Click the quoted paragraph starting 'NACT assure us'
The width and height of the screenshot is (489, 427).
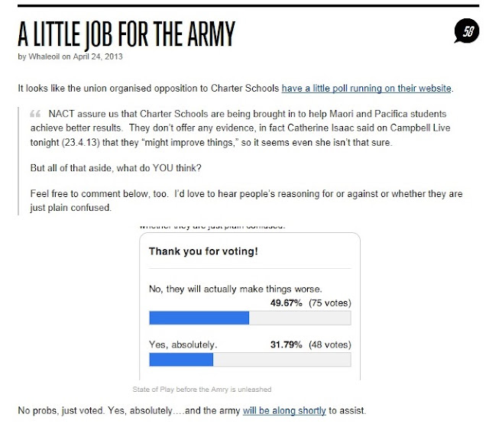pyautogui.click(x=240, y=128)
